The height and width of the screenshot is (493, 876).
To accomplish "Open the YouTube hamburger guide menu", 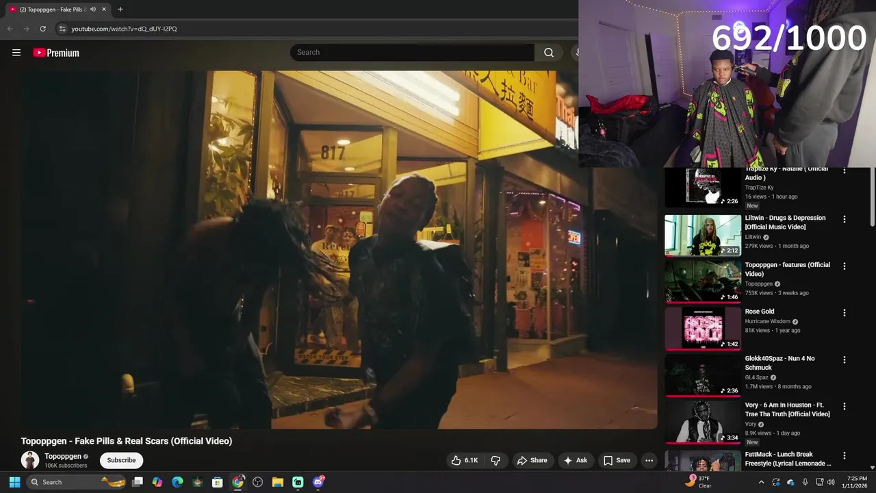I will 16,53.
